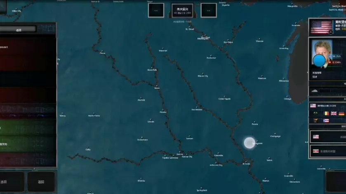346x194 pixels.
Task: Click small US flag beside 美利坚合众国 label
Action: pos(313,106)
